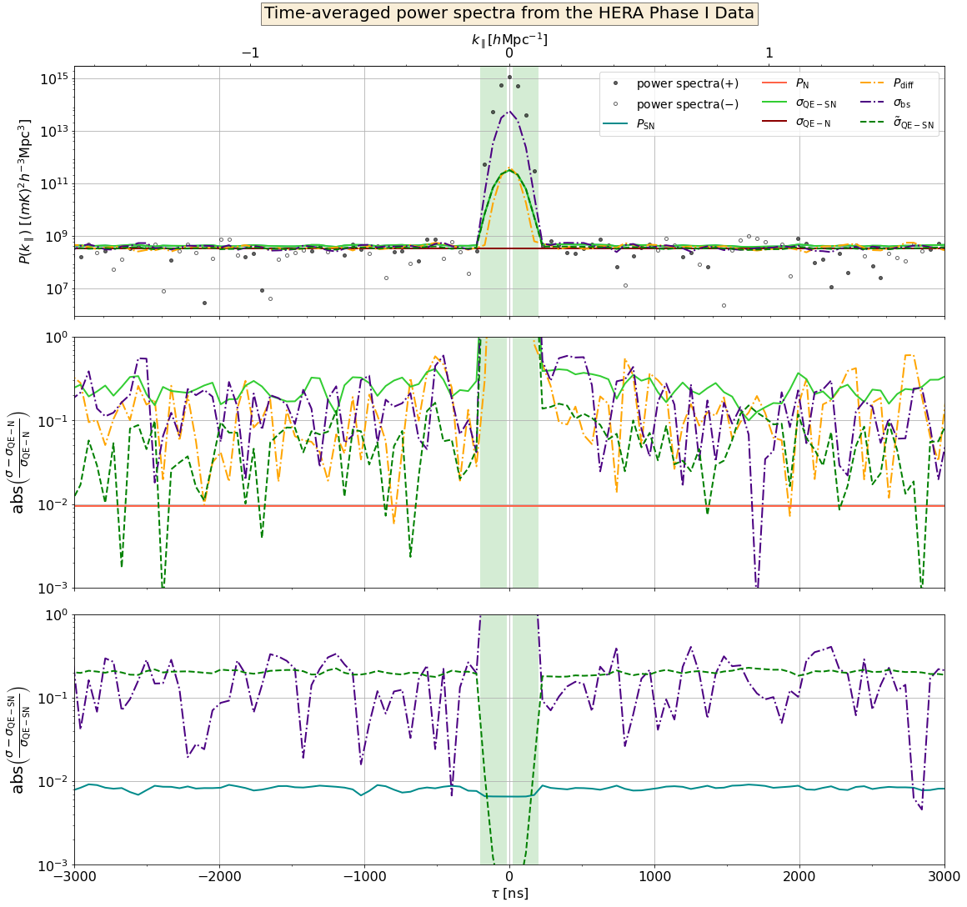Click the figure title about HERA Phase I Data

509,13
